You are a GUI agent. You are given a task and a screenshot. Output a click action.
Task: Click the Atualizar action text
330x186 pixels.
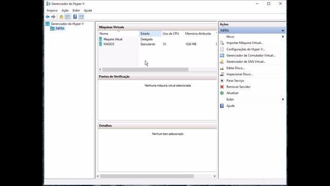click(x=233, y=93)
